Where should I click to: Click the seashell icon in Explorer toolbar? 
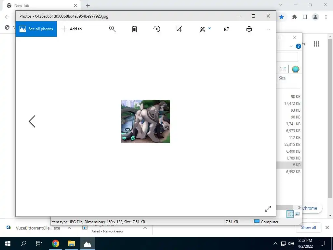point(296,69)
